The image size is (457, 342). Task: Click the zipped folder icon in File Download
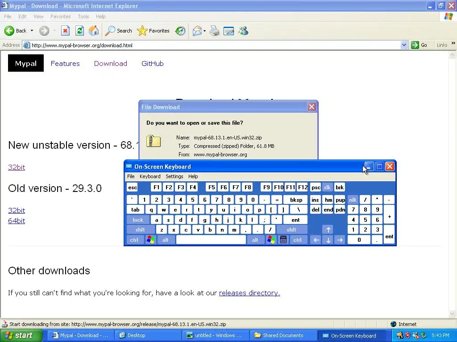coord(154,141)
